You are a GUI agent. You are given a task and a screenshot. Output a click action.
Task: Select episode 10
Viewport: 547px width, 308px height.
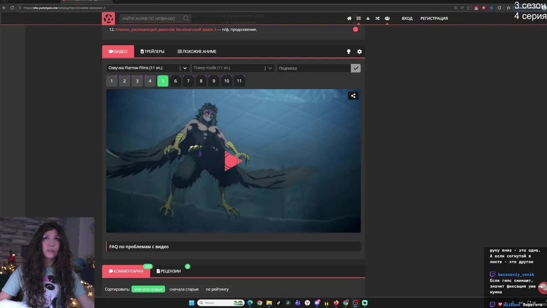tap(226, 81)
